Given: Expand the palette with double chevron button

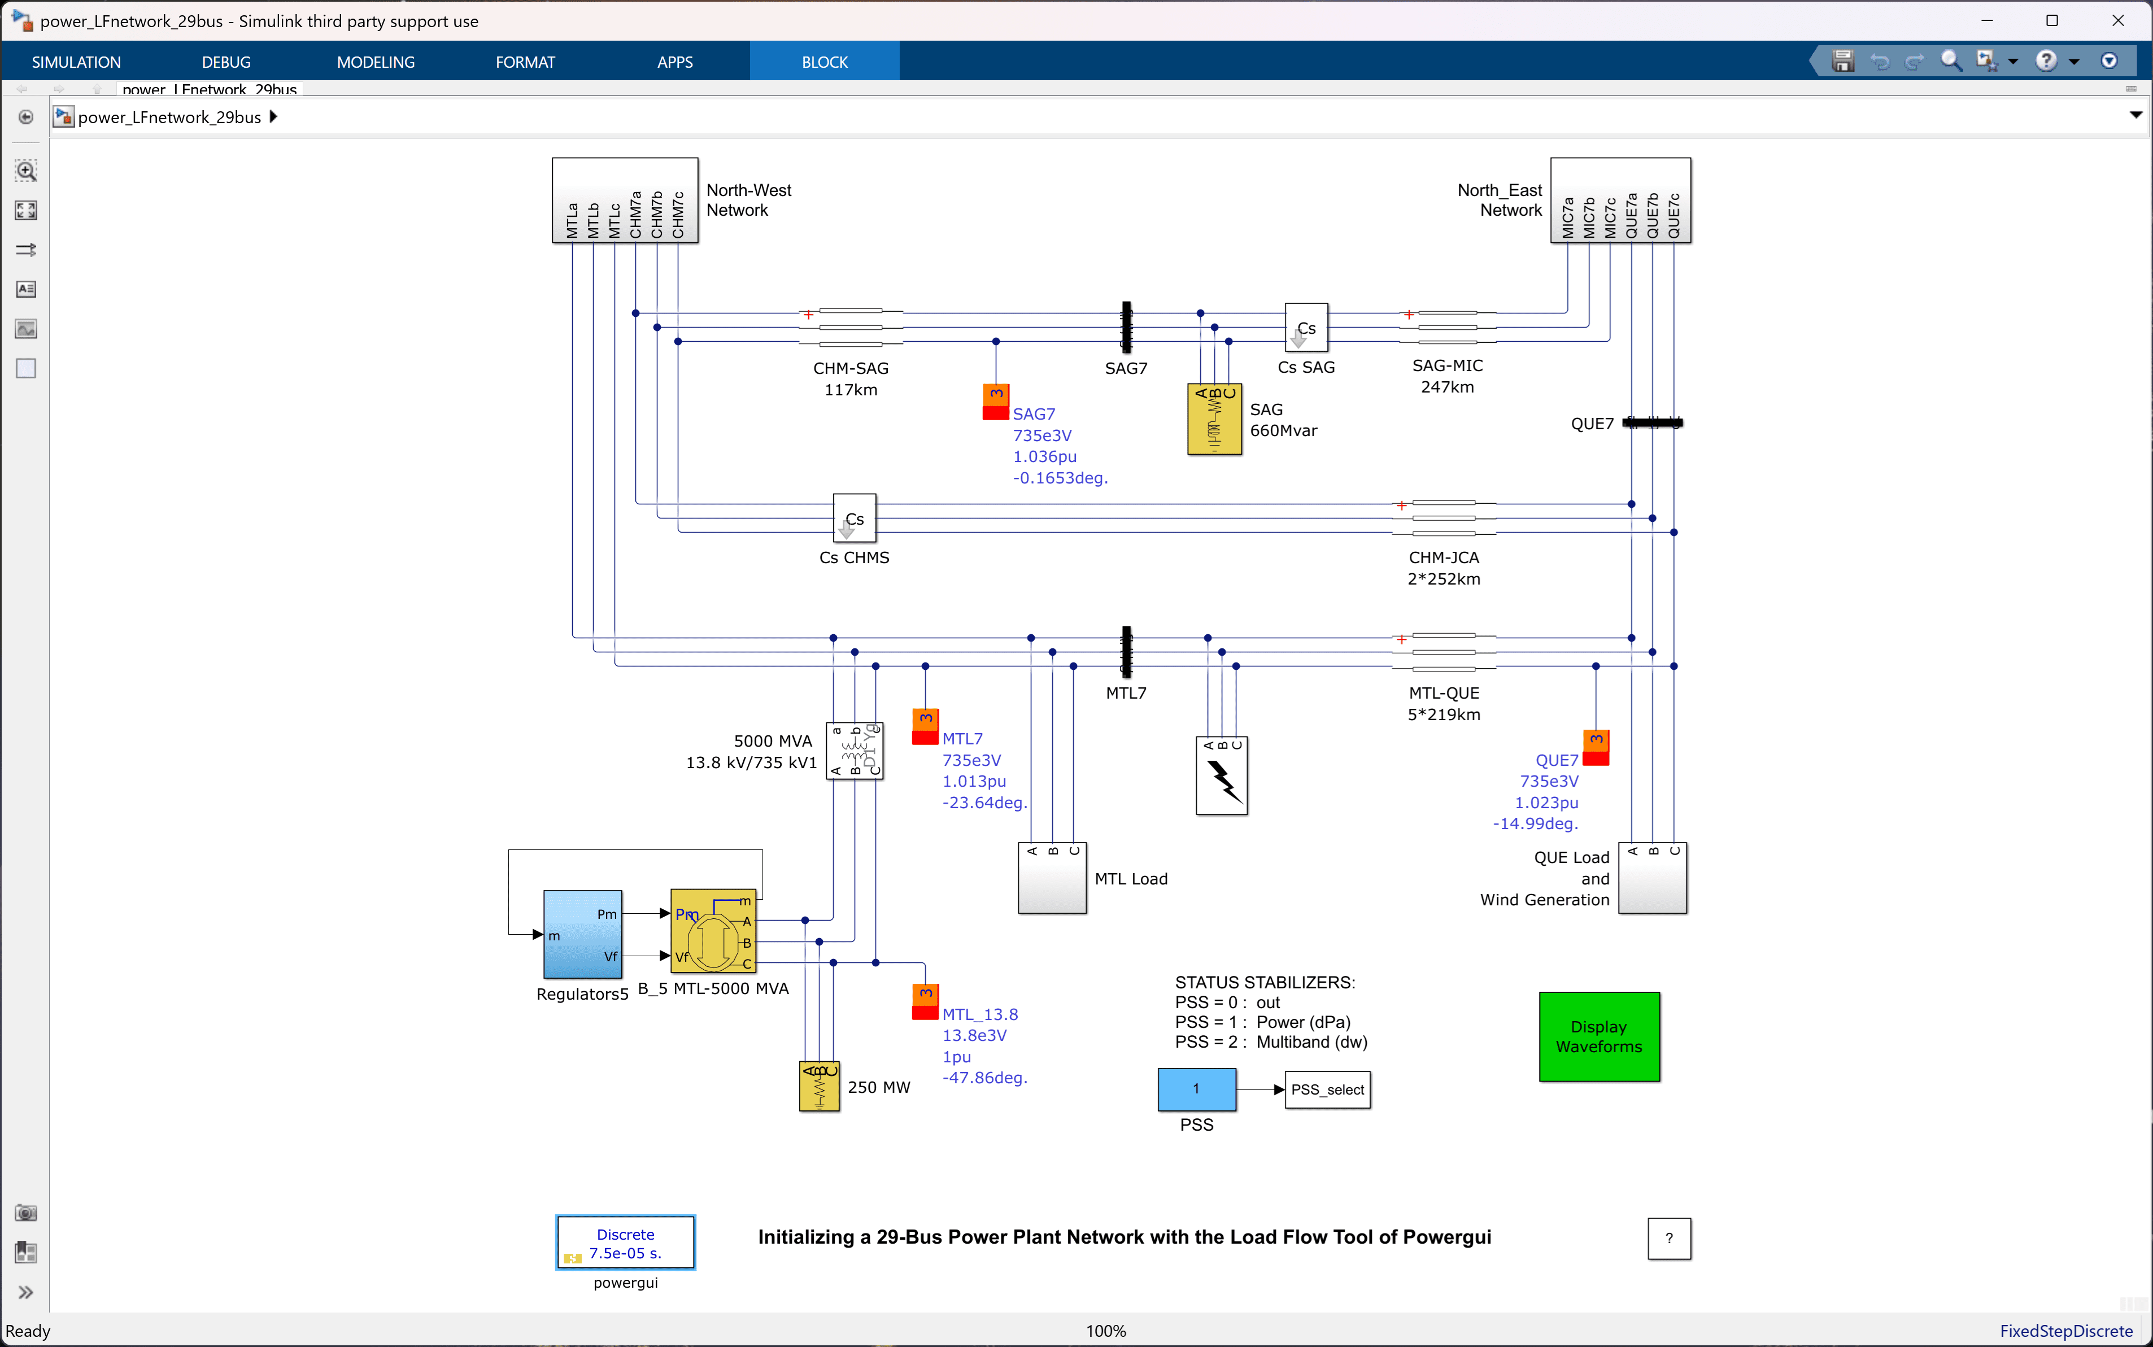Looking at the screenshot, I should [26, 1292].
